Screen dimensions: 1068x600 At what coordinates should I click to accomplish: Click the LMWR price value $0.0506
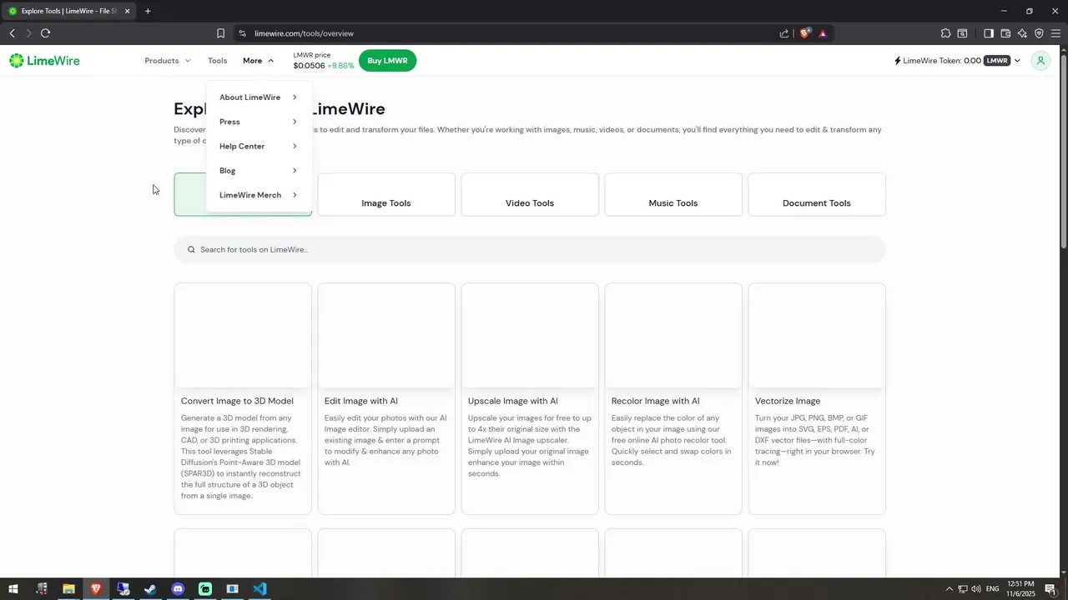click(309, 66)
